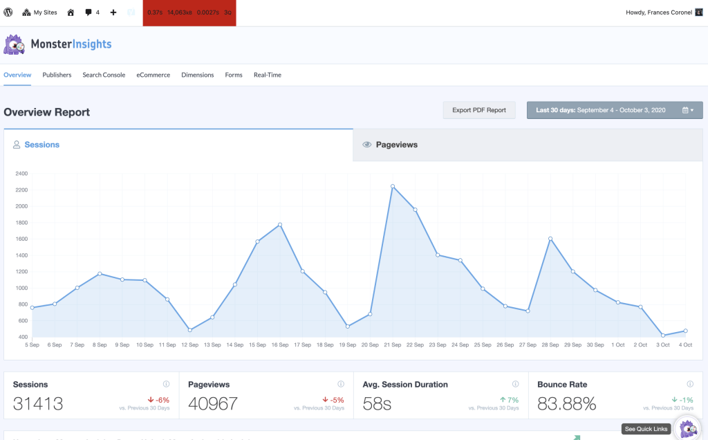Click the Avg. Session Duration info icon

point(515,384)
